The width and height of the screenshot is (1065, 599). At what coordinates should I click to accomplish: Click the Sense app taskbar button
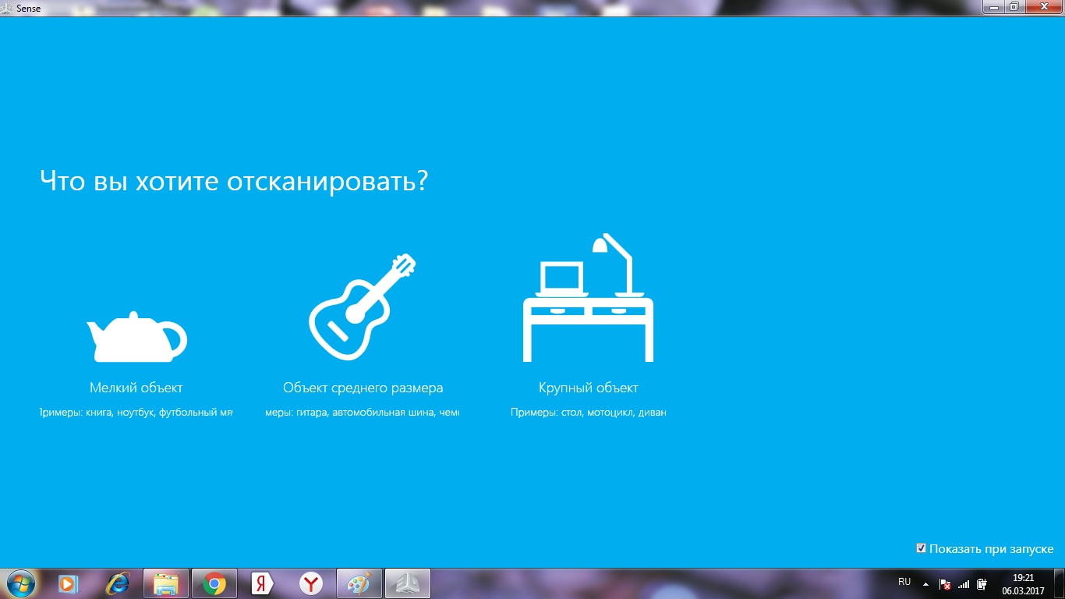point(408,583)
